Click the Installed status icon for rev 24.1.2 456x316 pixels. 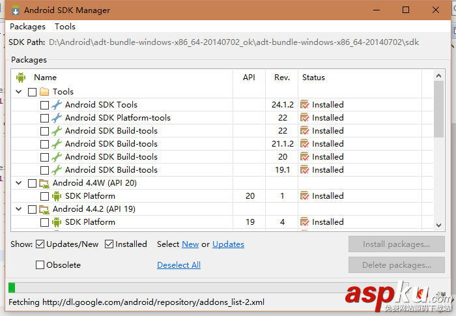[304, 105]
